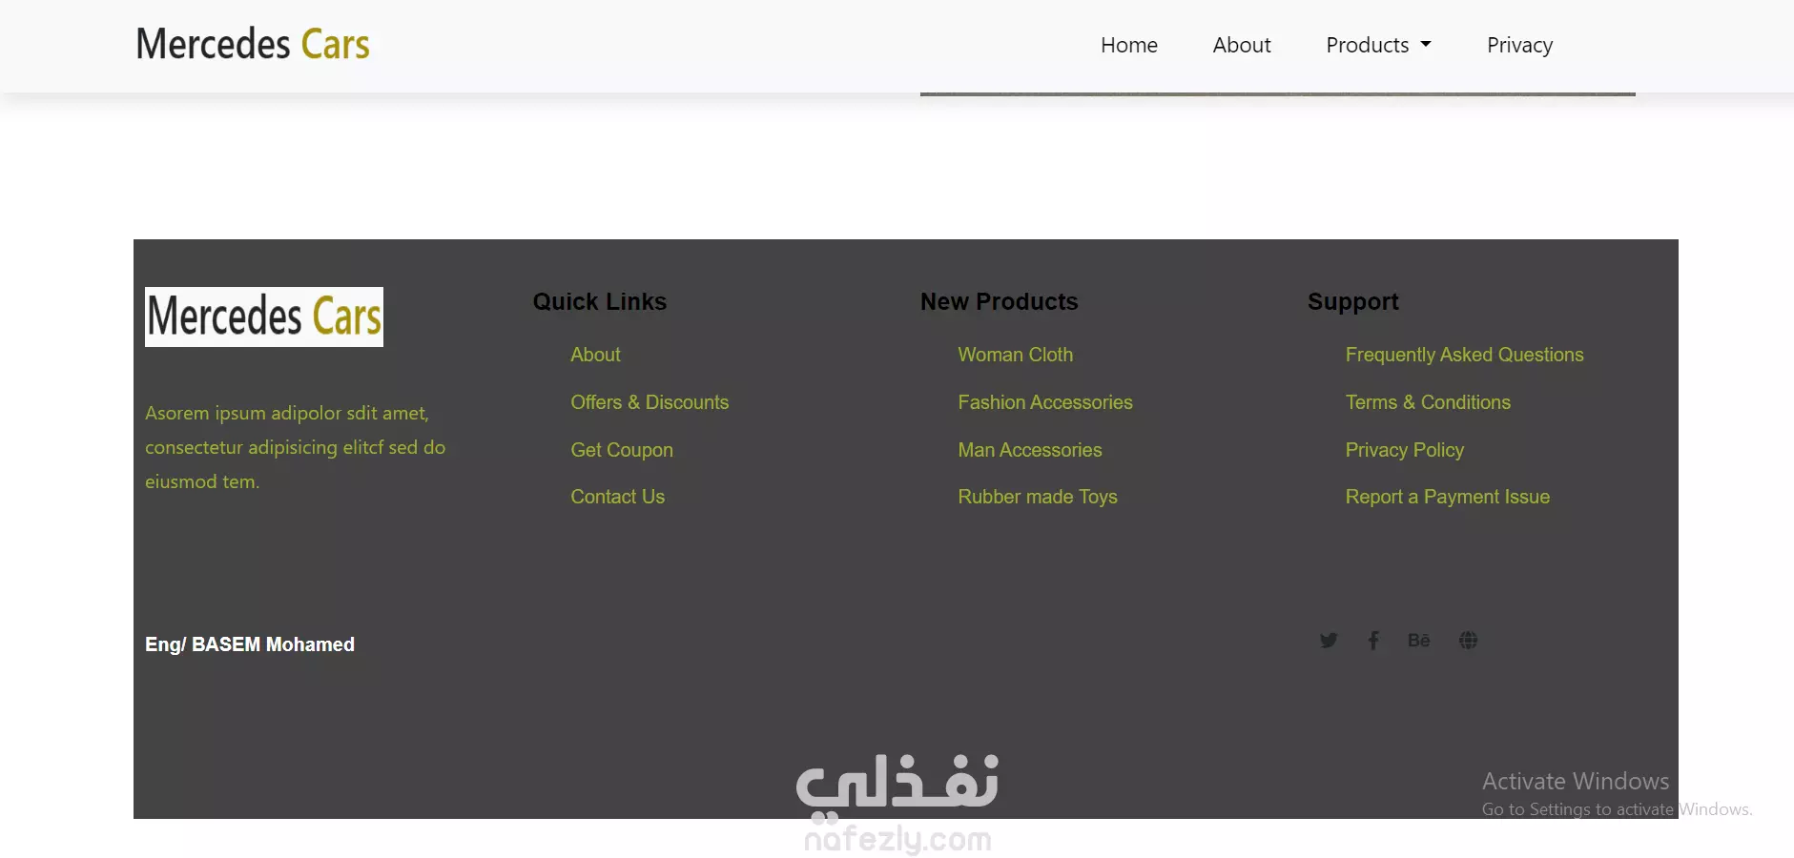Open Offers & Discounts link
The width and height of the screenshot is (1794, 858).
tap(650, 402)
